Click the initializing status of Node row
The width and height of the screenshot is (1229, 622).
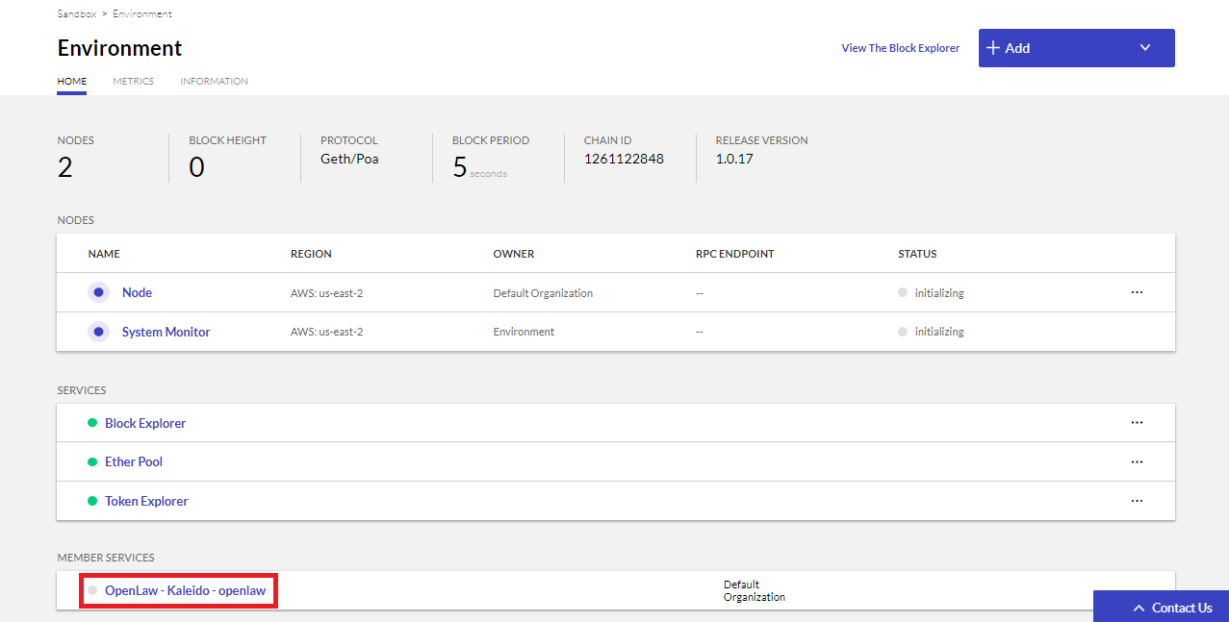[939, 293]
